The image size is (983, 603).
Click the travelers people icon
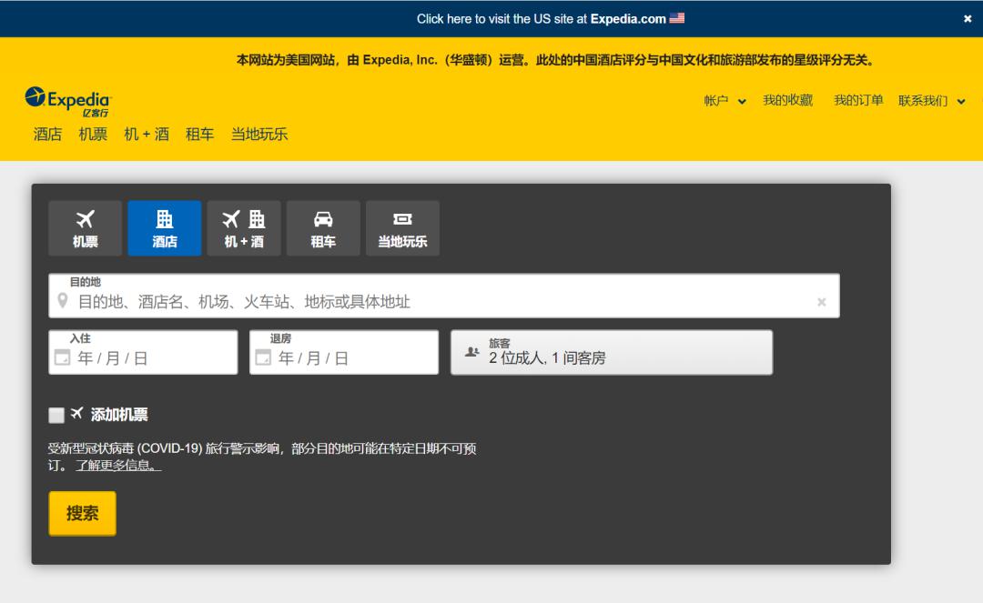point(472,352)
